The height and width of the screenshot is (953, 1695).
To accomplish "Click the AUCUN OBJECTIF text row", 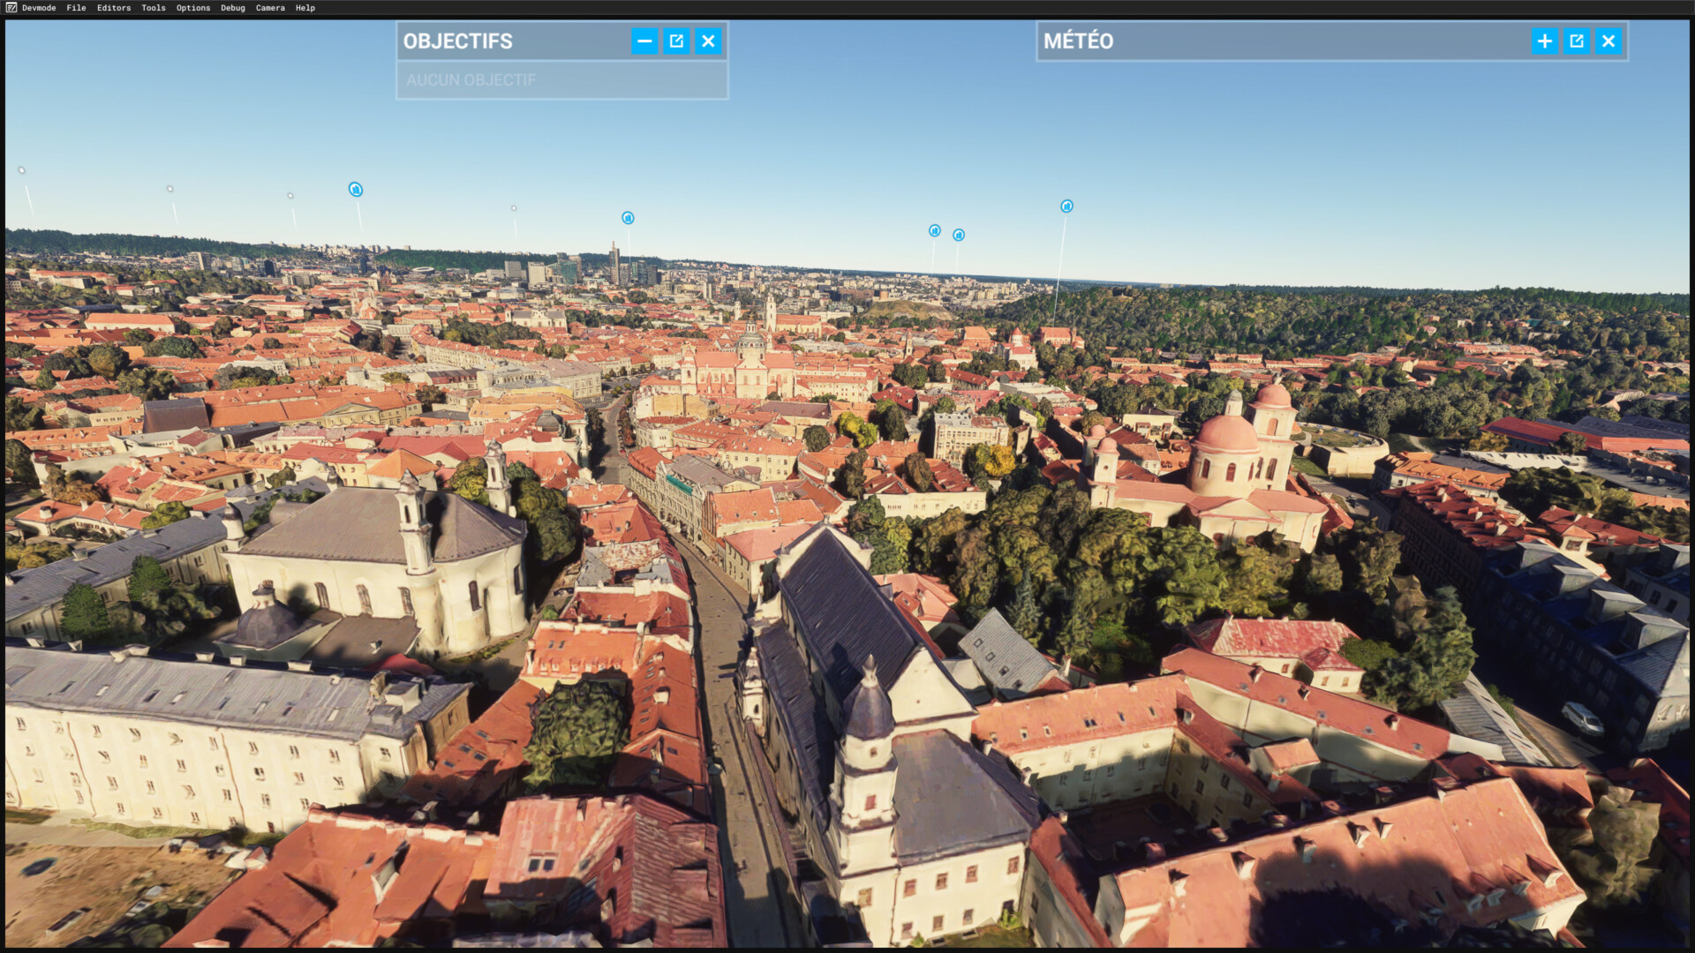I will tap(471, 79).
